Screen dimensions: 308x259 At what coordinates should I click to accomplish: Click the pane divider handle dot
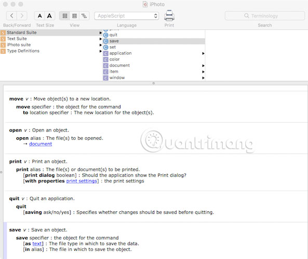(x=154, y=83)
